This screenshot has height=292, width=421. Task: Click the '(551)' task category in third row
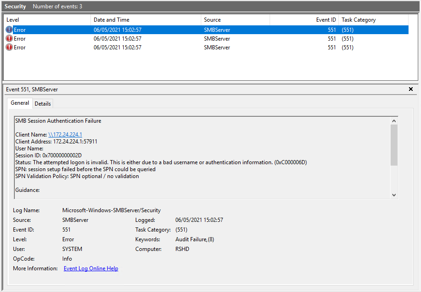348,47
